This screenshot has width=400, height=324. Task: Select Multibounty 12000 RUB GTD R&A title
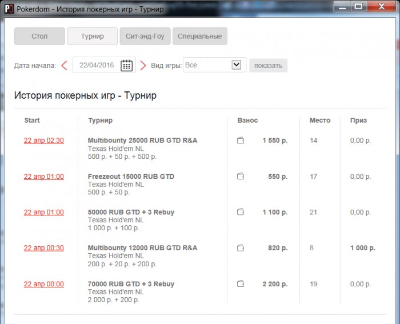tap(142, 248)
